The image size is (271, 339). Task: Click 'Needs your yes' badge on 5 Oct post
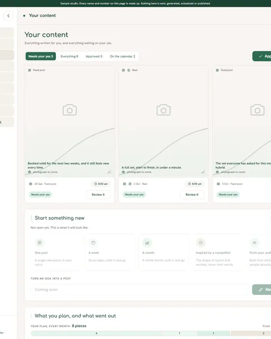228,194
